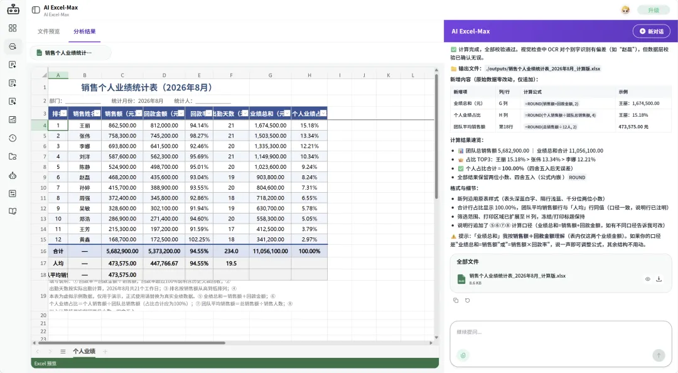The height and width of the screenshot is (373, 678).
Task: Select the history clock icon in sidebar
Action: click(13, 138)
